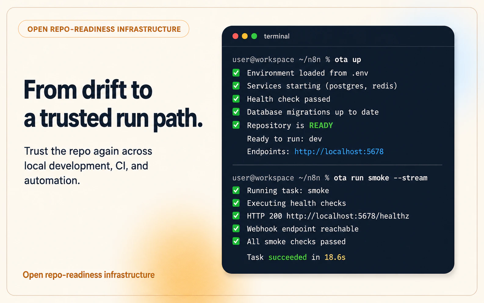Click the check icon next to 'Executing health checks'
Viewport: 484px width, 303px height.
pyautogui.click(x=236, y=203)
